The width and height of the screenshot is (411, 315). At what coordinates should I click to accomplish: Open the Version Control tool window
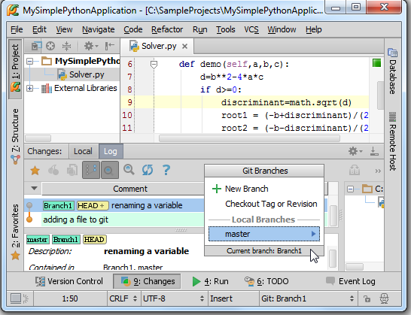(69, 281)
